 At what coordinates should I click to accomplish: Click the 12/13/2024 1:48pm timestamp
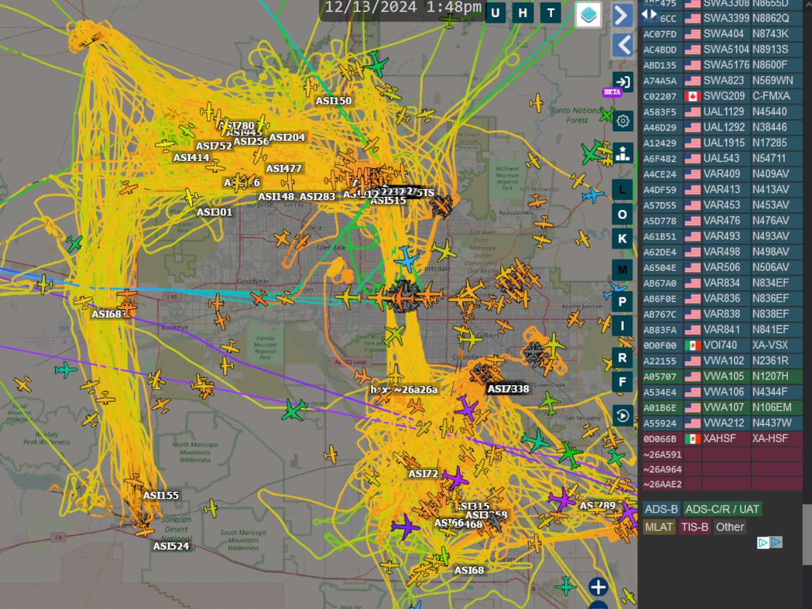pyautogui.click(x=403, y=8)
